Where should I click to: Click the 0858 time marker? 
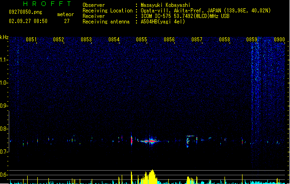pos(225,40)
